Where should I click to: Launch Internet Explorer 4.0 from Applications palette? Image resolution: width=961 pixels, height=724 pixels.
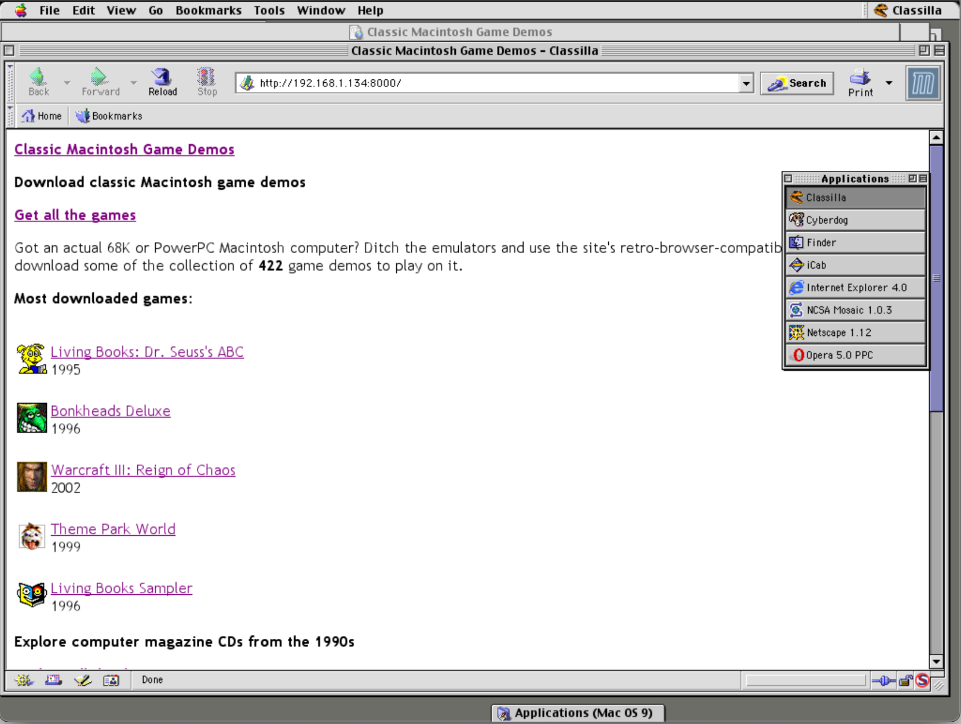[x=855, y=288]
